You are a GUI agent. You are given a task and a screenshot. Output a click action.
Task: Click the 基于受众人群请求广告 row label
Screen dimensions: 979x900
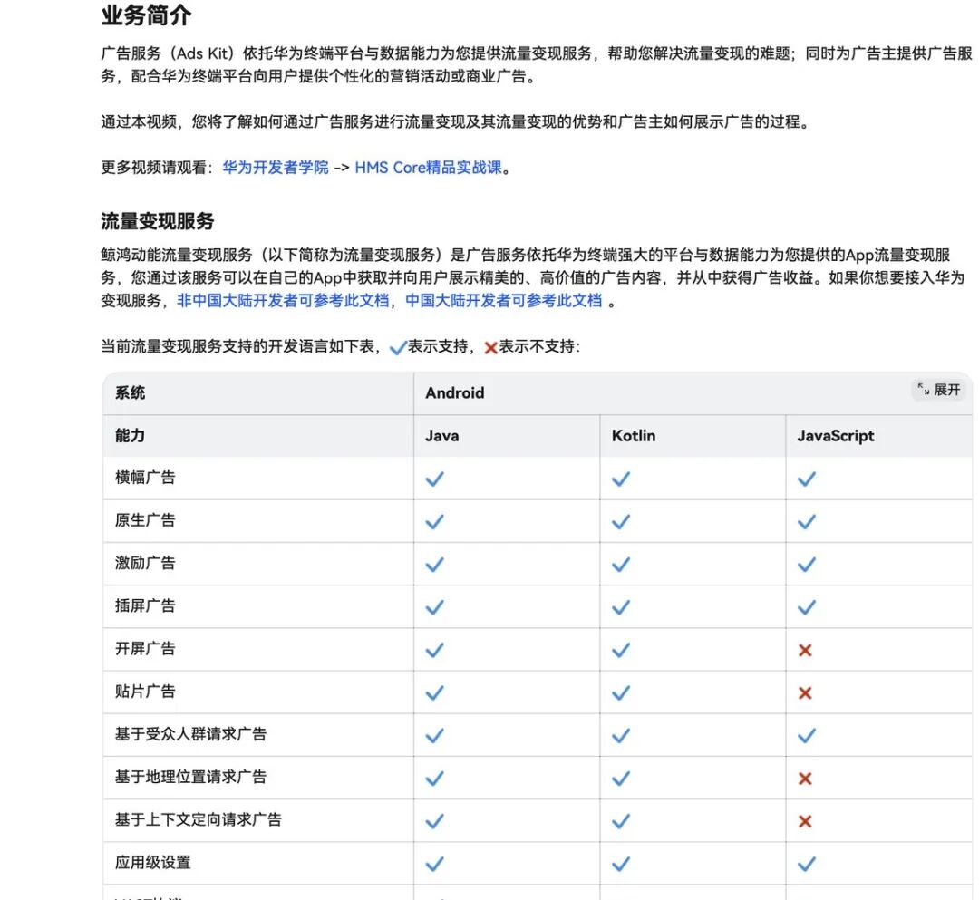click(190, 734)
